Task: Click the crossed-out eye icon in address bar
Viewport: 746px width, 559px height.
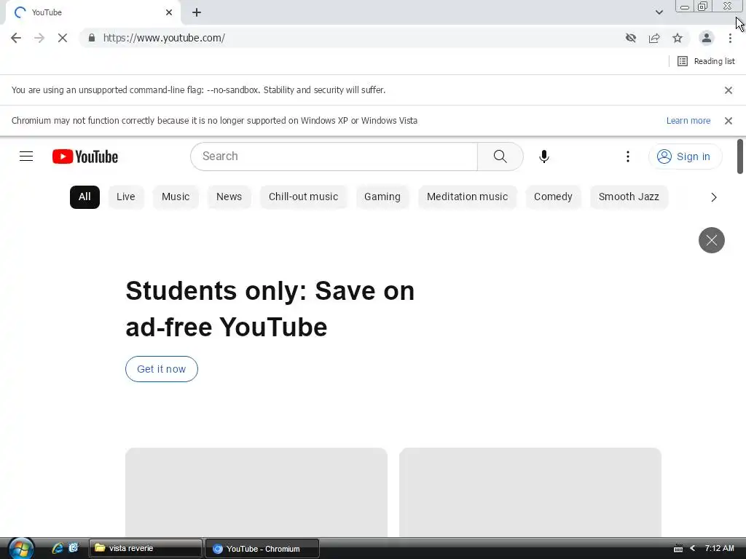Action: pos(631,38)
